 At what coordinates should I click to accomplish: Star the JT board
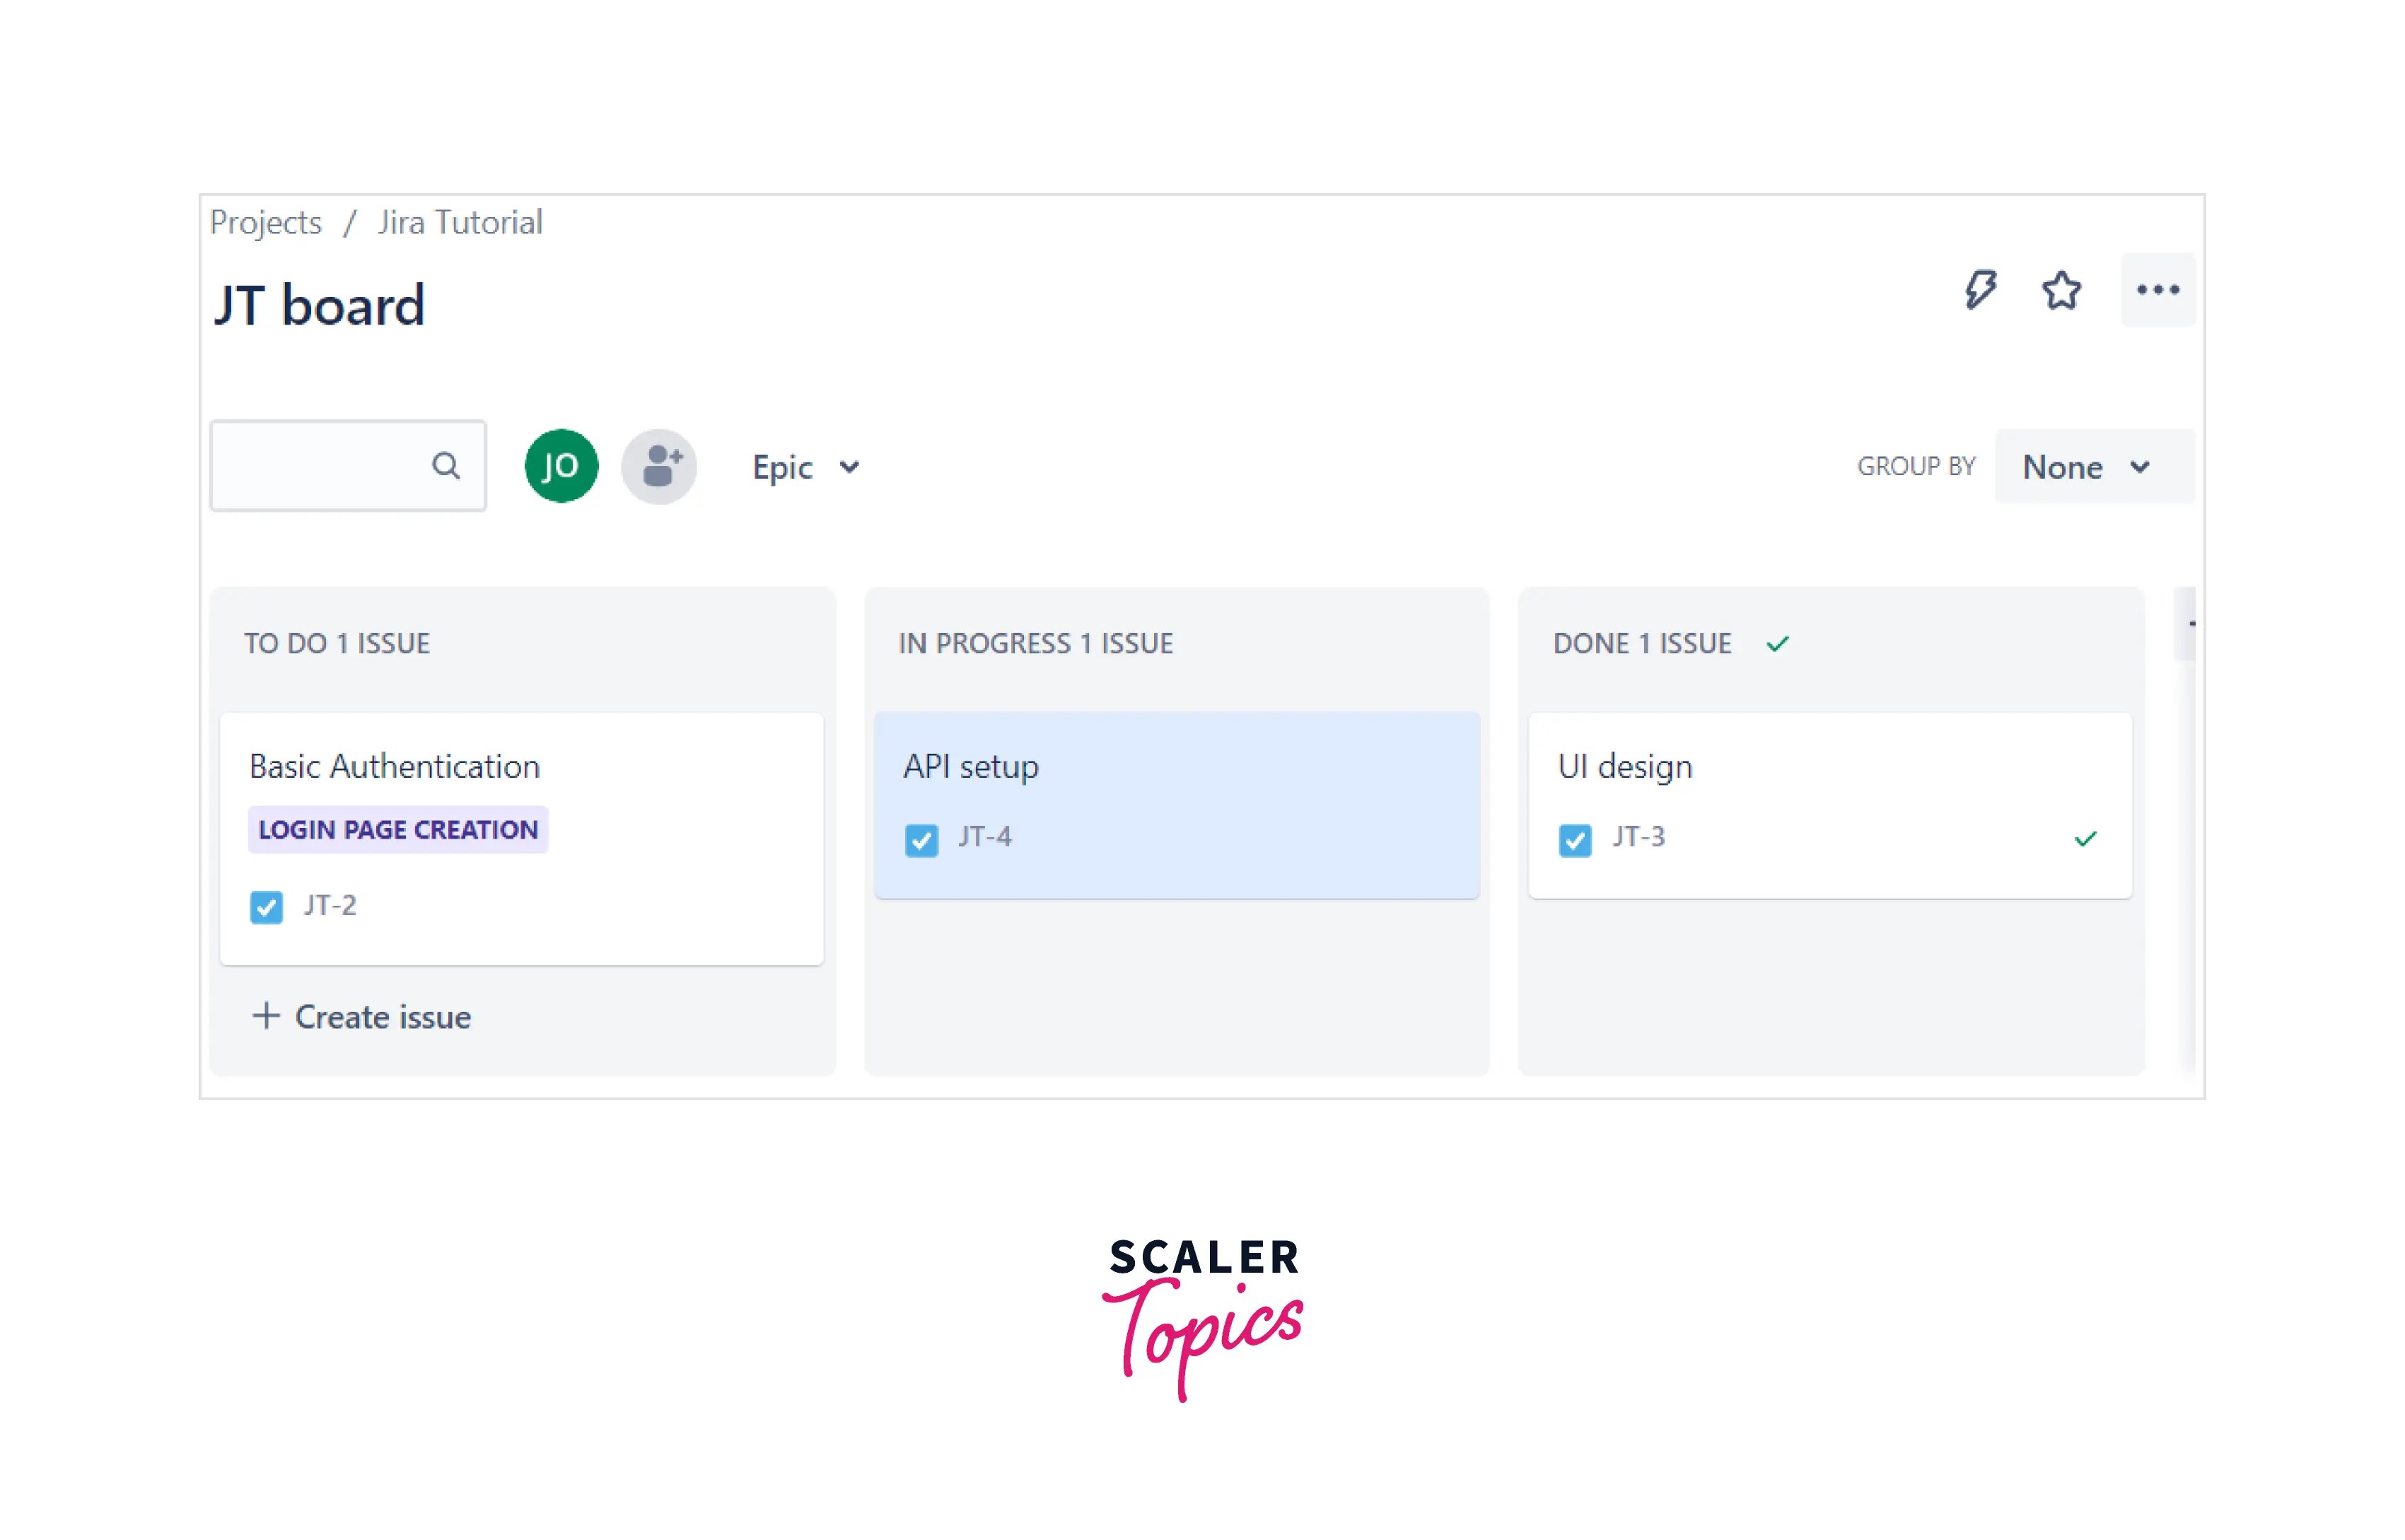2061,290
